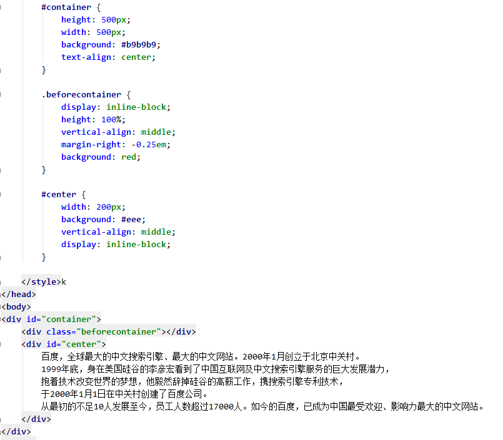Click the last </div> closing the container
The height and width of the screenshot is (440, 503).
click(x=16, y=432)
